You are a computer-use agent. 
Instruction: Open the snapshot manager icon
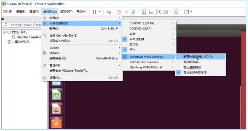point(134,12)
